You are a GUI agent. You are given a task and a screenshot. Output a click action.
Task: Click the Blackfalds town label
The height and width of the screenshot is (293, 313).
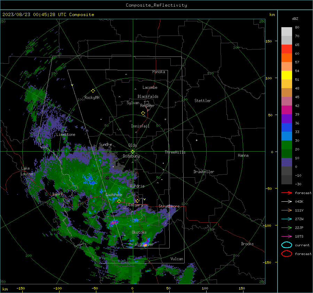[x=148, y=97]
